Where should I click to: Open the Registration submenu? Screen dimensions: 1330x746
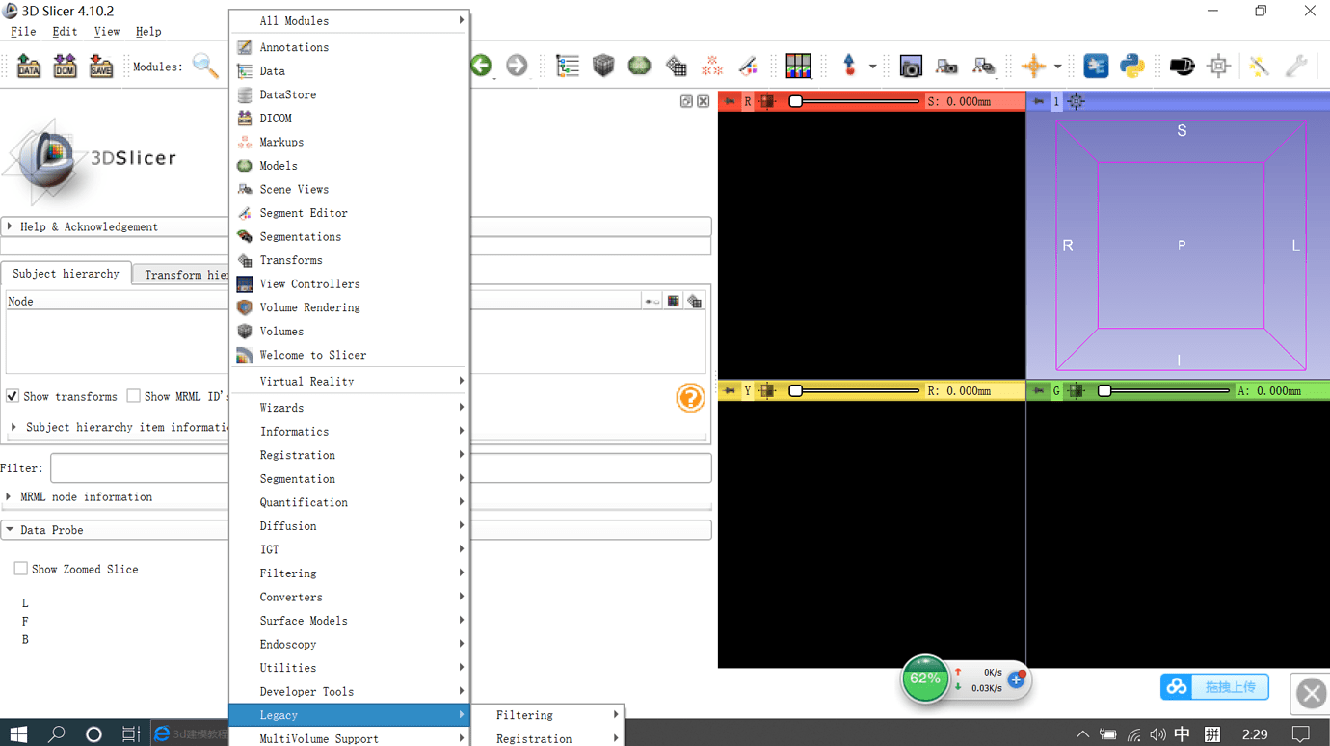pos(297,455)
